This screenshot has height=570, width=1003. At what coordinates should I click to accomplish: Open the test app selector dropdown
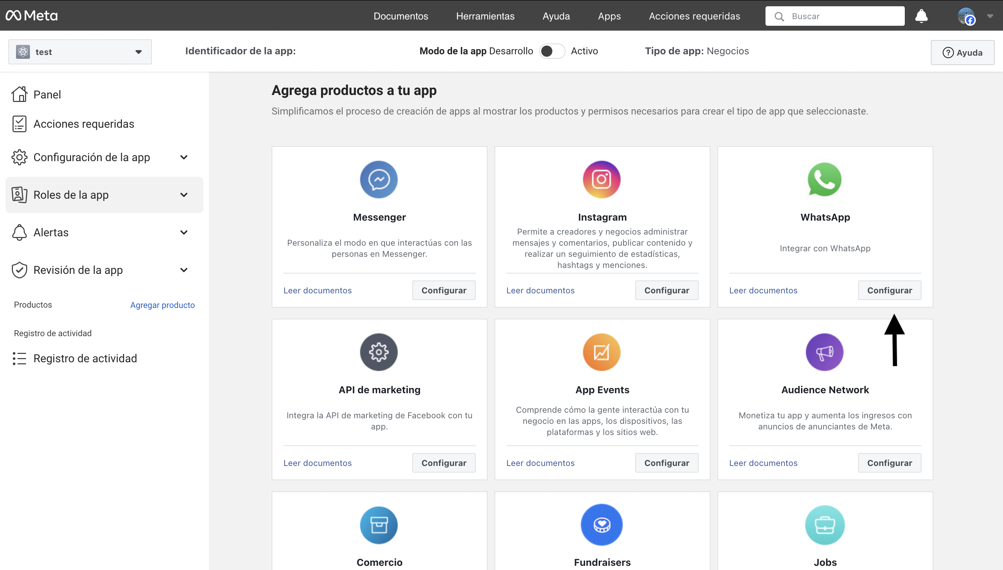pos(80,52)
